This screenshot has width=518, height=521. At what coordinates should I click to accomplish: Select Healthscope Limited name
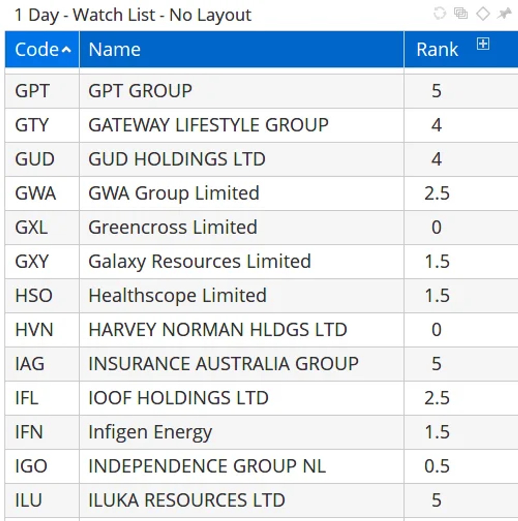point(242,296)
